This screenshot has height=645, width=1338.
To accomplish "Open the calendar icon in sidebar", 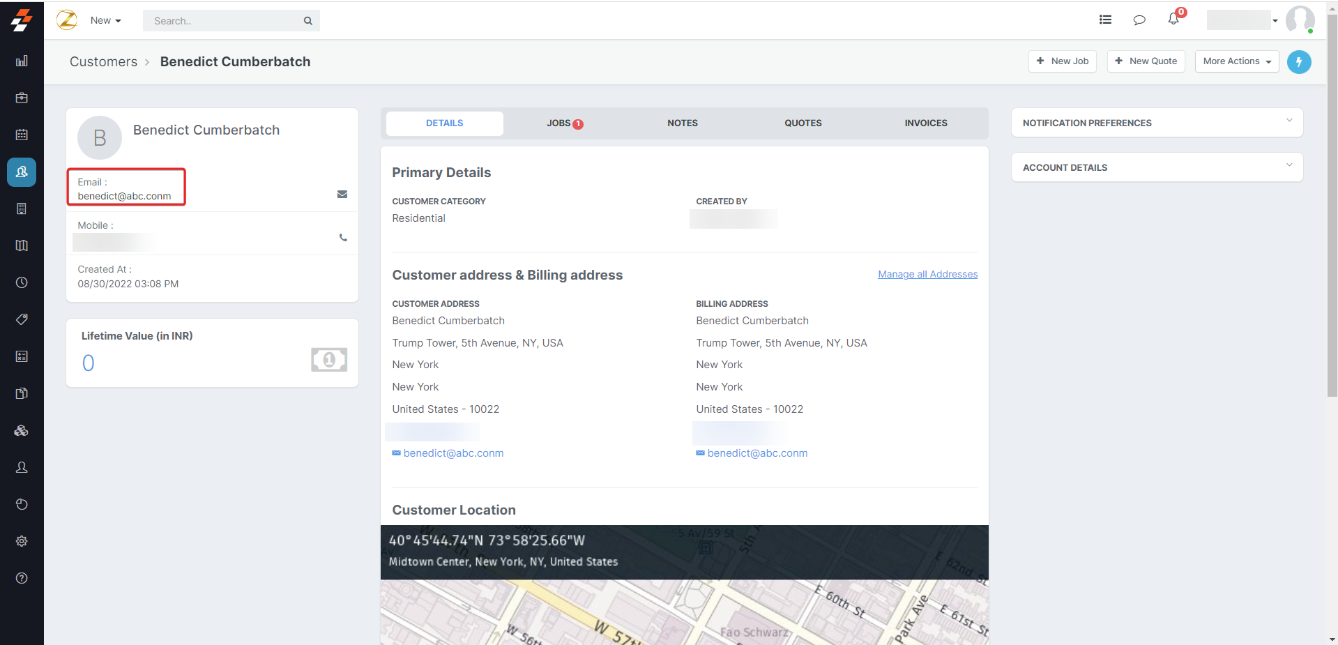I will click(x=22, y=135).
